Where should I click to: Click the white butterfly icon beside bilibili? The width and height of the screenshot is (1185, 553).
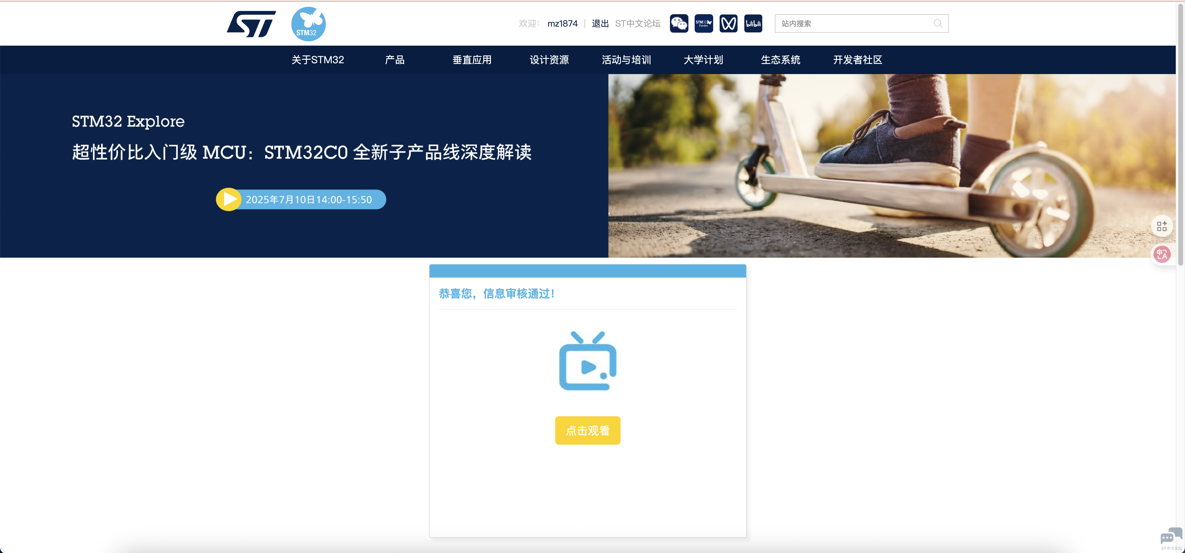[728, 23]
